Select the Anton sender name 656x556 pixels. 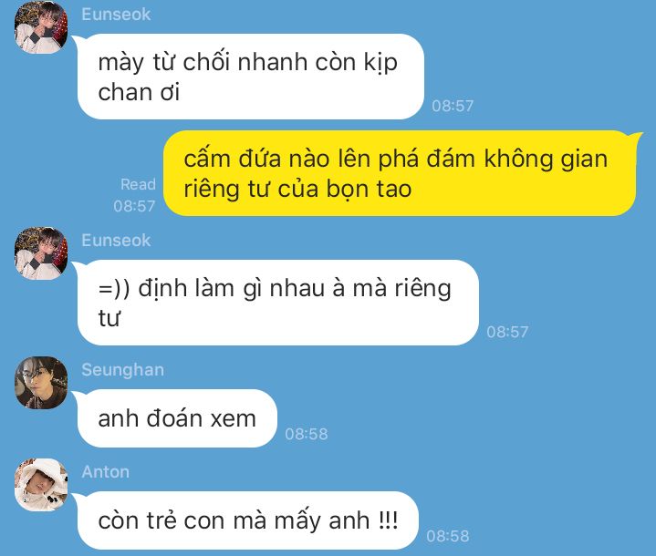point(106,472)
